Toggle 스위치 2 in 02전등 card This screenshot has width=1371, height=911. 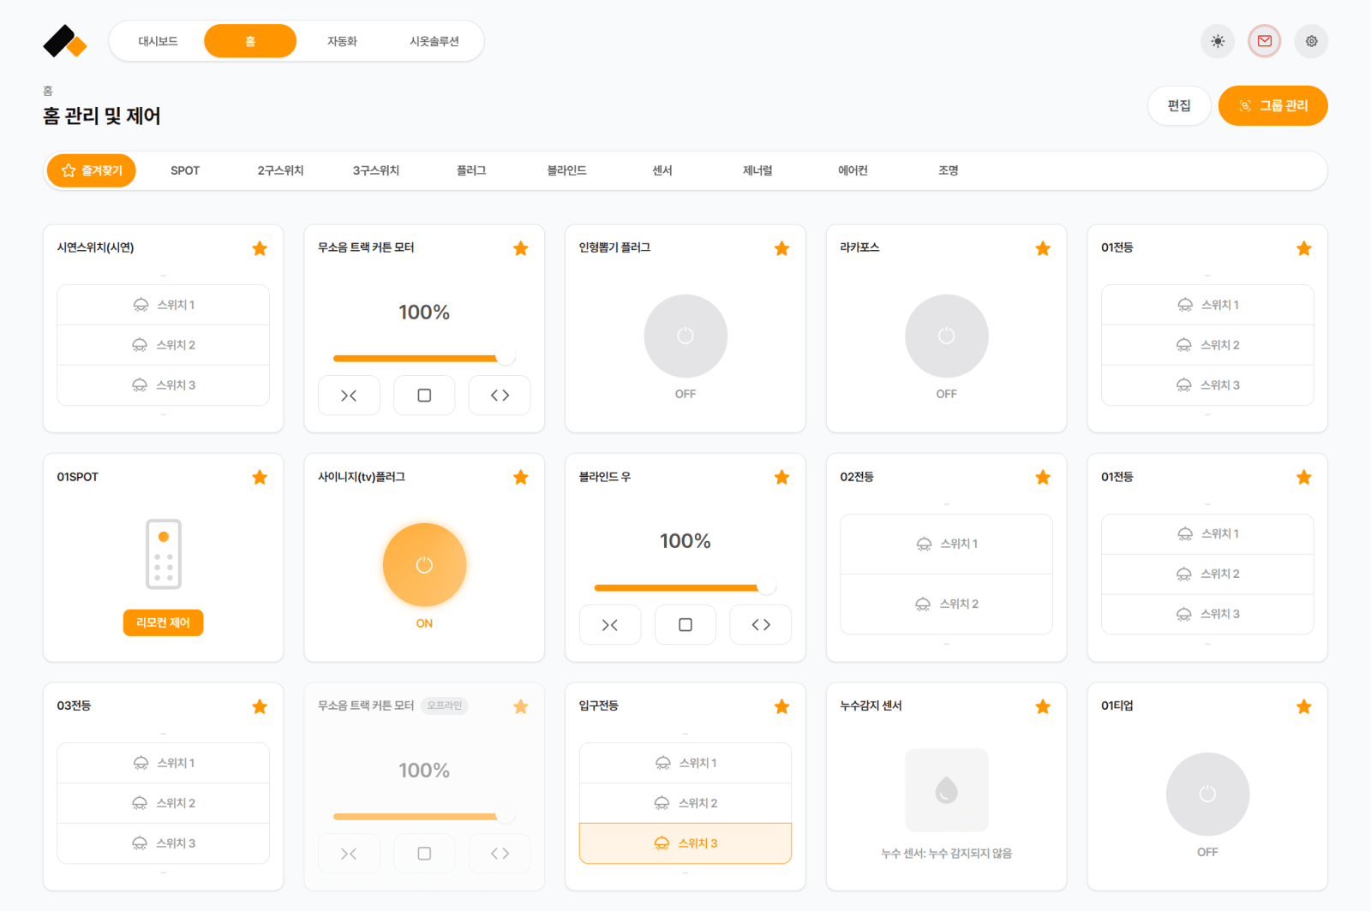click(947, 604)
